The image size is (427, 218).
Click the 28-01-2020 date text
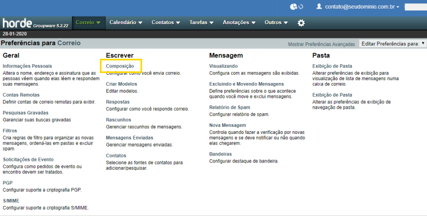tap(15, 34)
